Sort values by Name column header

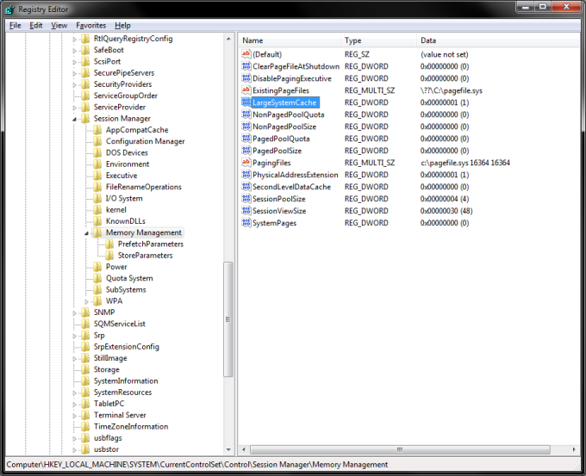tap(290, 40)
